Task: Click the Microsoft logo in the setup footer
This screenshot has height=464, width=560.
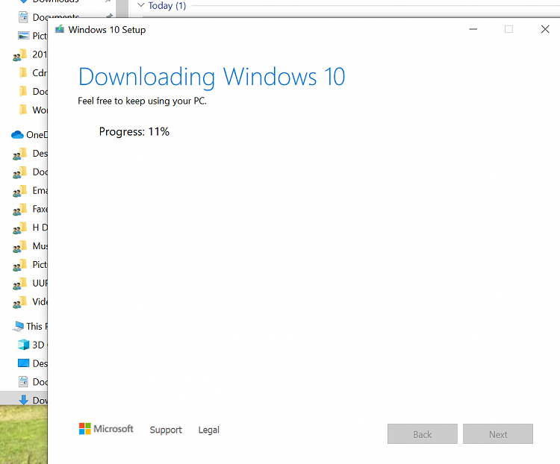Action: click(x=106, y=429)
